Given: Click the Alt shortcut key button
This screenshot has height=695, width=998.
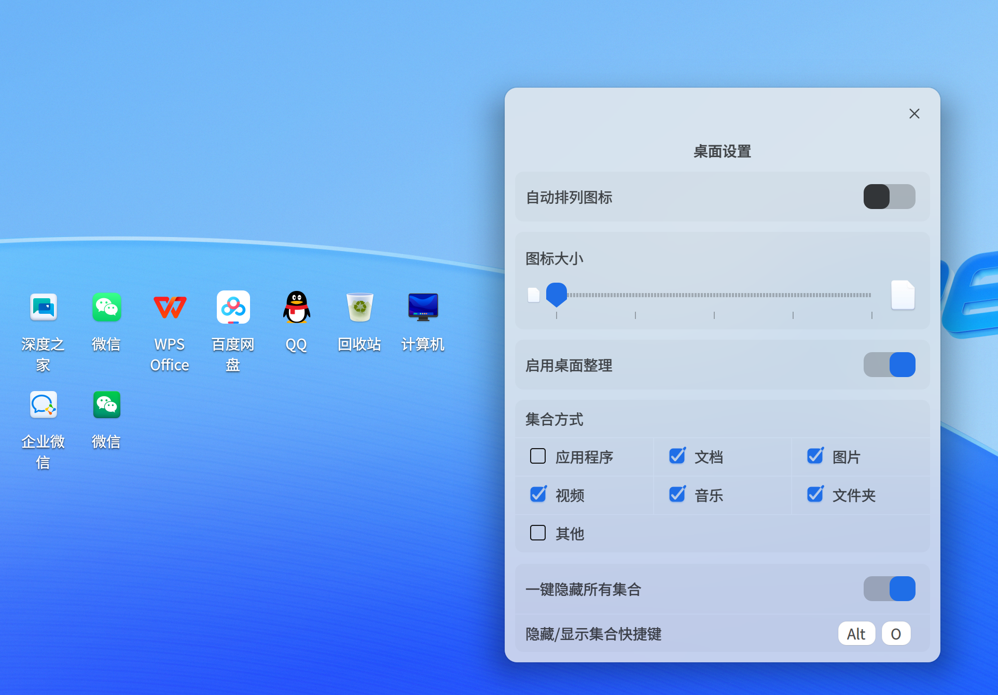Looking at the screenshot, I should (856, 634).
